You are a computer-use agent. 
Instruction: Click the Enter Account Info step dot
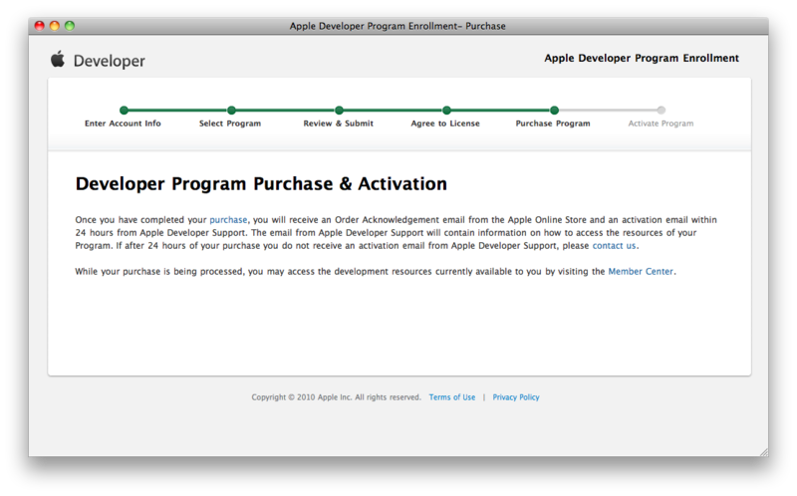124,110
